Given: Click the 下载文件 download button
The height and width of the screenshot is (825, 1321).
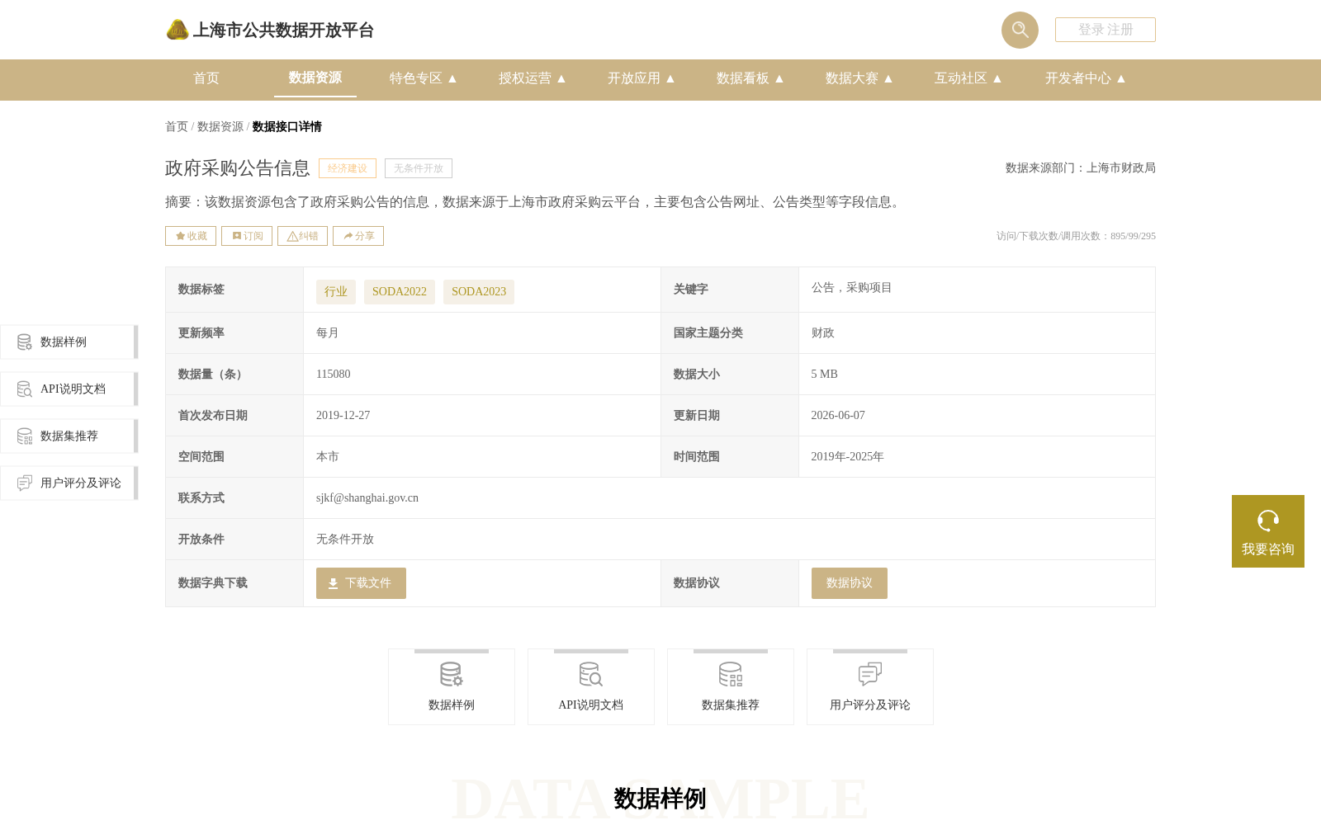Looking at the screenshot, I should pos(361,583).
